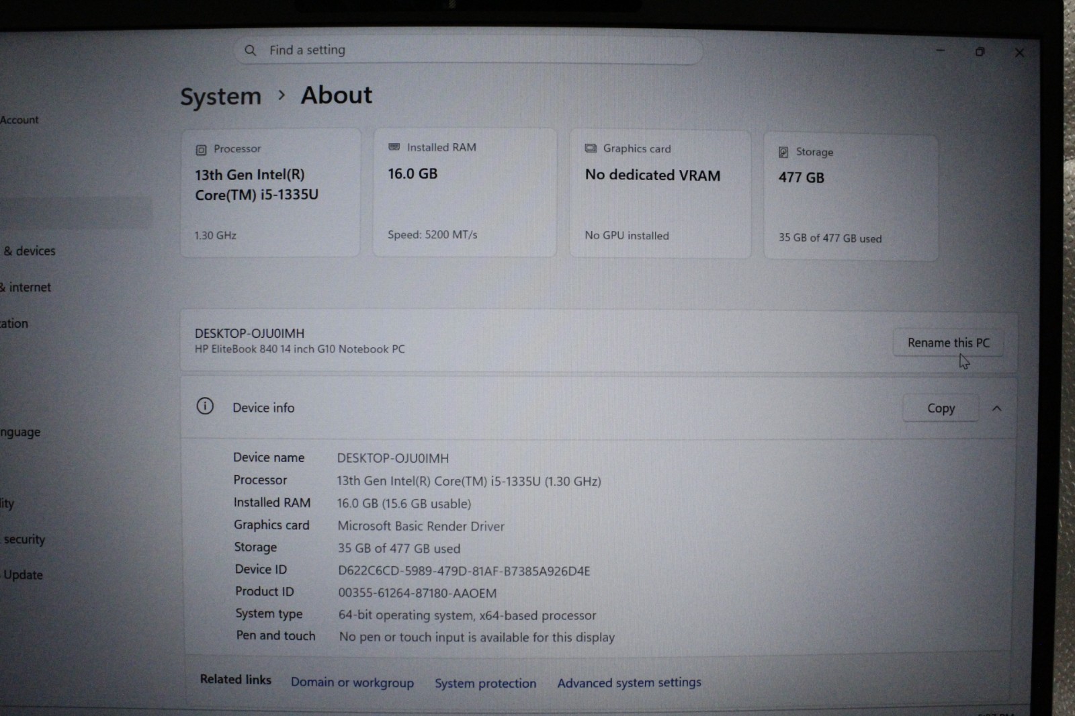The image size is (1075, 716).
Task: Open the sidebar item ending in 'nguage'
Action: (20, 432)
